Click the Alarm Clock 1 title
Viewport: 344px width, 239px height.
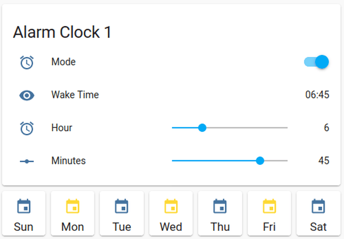62,32
